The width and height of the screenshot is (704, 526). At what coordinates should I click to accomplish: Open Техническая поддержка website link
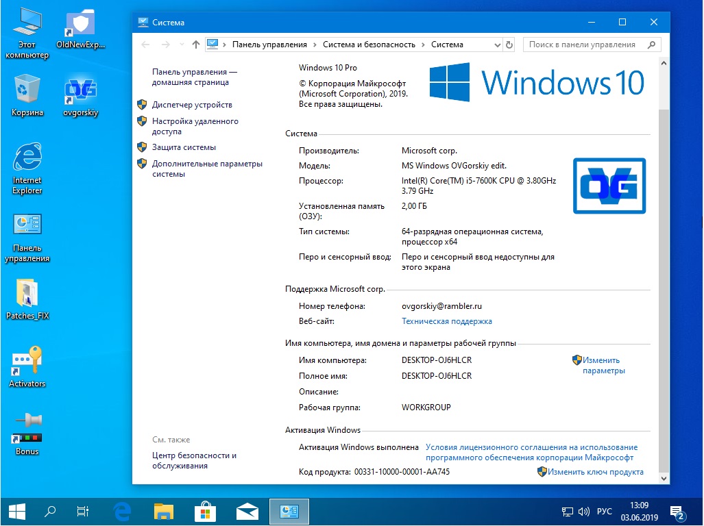446,321
